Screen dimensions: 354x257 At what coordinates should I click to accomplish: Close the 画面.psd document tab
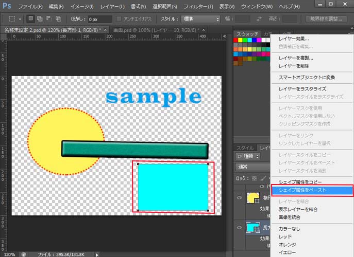point(204,30)
